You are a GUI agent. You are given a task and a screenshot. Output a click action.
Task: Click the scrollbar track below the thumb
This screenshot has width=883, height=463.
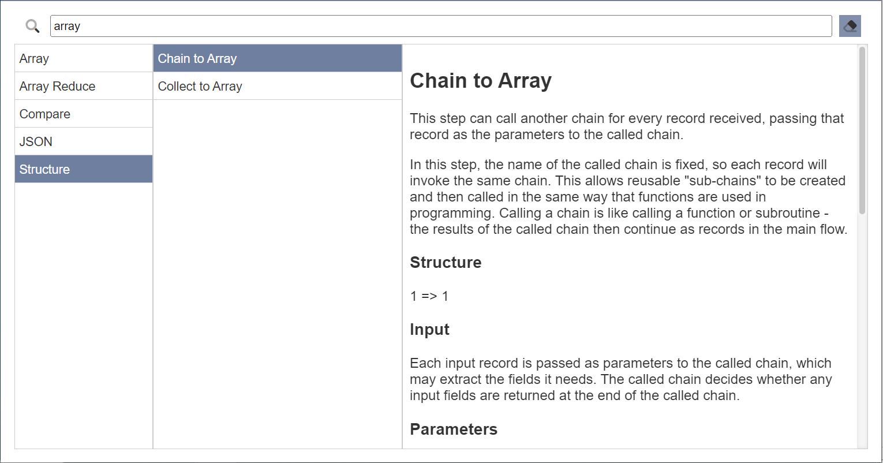tap(862, 329)
